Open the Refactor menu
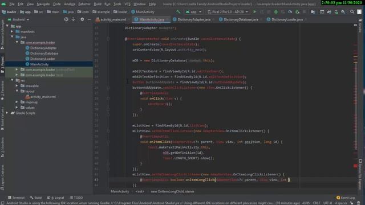The height and width of the screenshot is (205, 365). pyautogui.click(x=84, y=4)
